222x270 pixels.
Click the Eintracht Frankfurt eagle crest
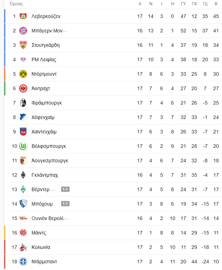23,88
